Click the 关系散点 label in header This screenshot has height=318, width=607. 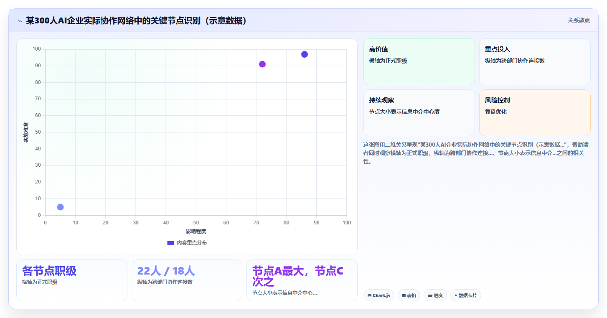click(579, 20)
